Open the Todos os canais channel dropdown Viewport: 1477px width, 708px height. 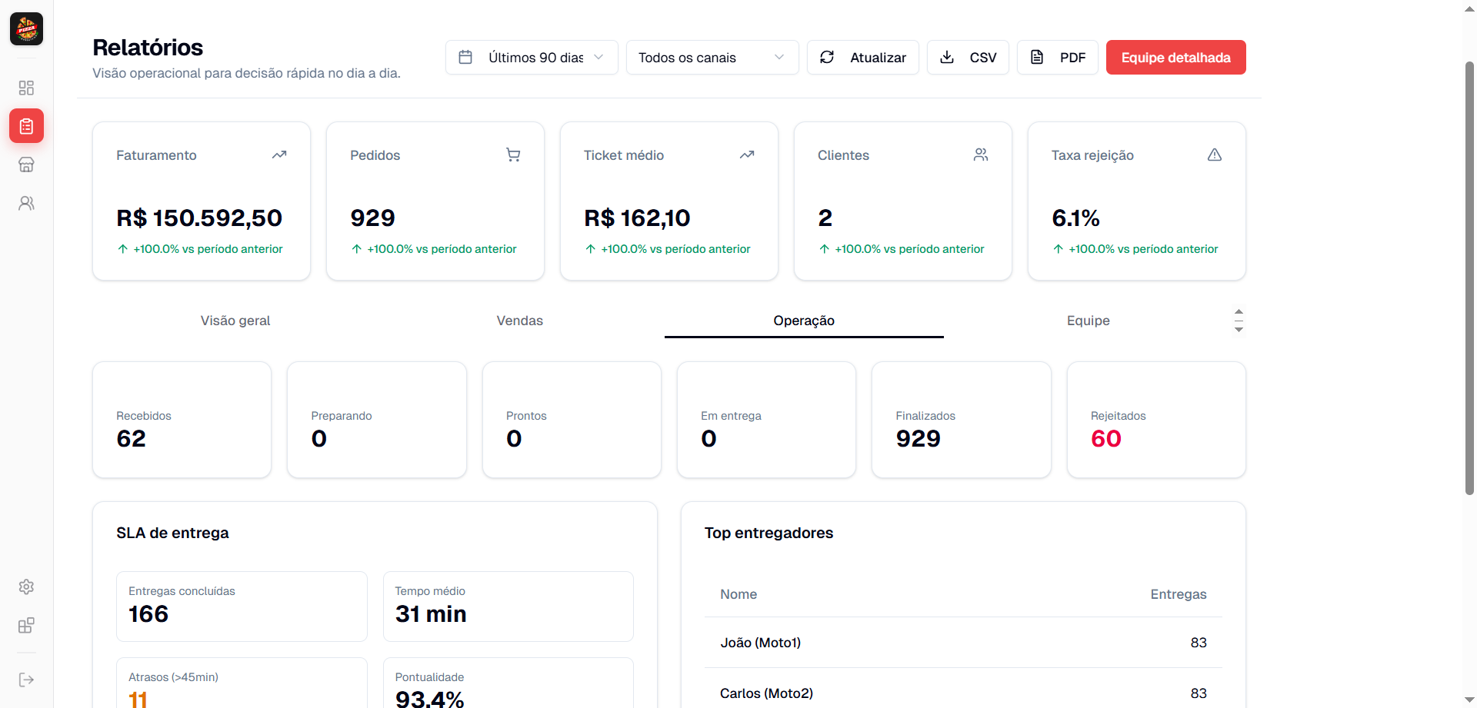[x=712, y=57]
